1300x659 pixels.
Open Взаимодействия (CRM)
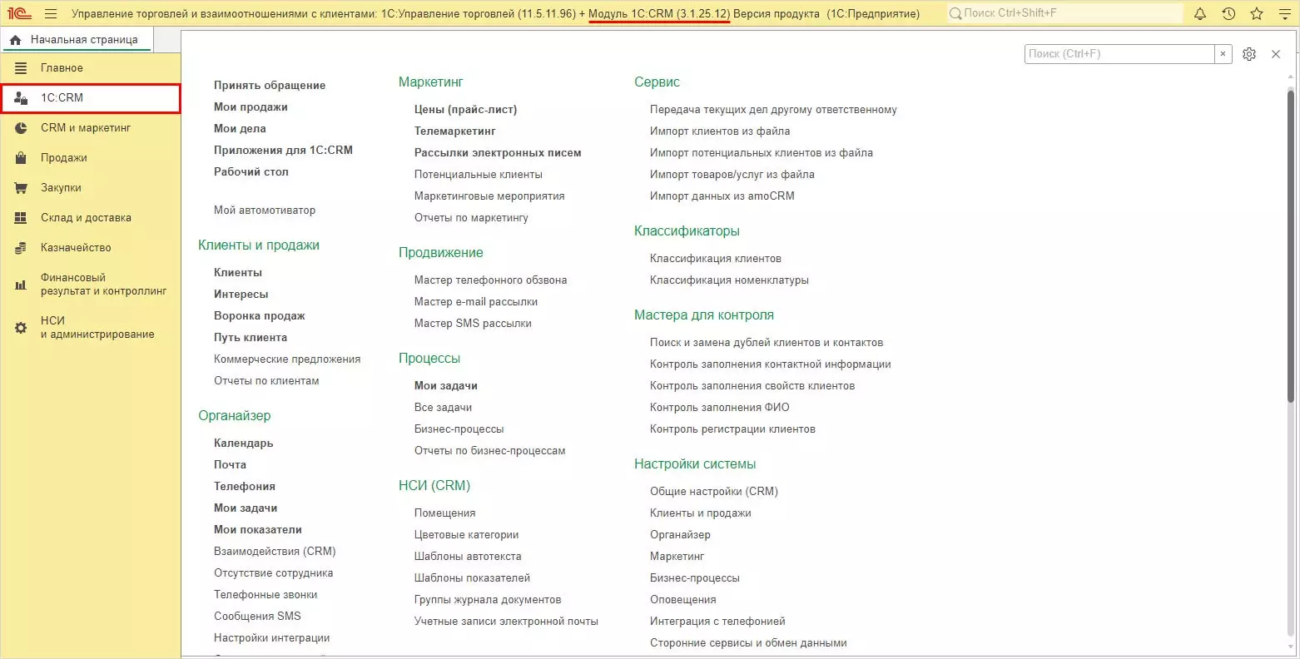click(275, 552)
